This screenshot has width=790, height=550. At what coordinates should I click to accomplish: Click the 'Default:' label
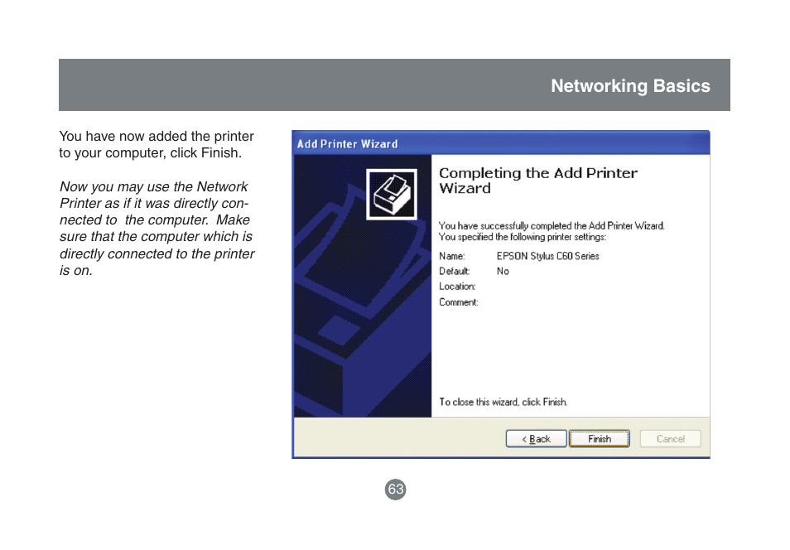coord(454,271)
